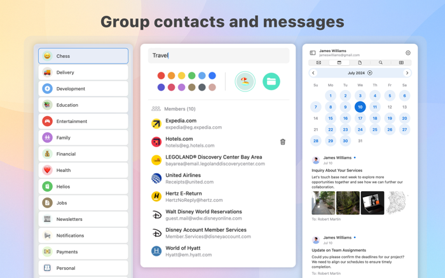Select the beach umbrella group icon
Screen dimensions: 445x278
click(x=245, y=81)
